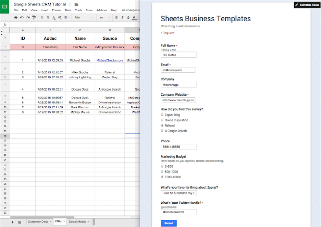The image size is (321, 227).
Task: Click the Redo arrow in the toolbar
Action: tap(28, 17)
